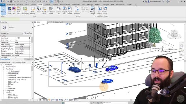Screen dimensions: 186x104
Task: Expand the Structural Plans node
Action: (x=3, y=67)
